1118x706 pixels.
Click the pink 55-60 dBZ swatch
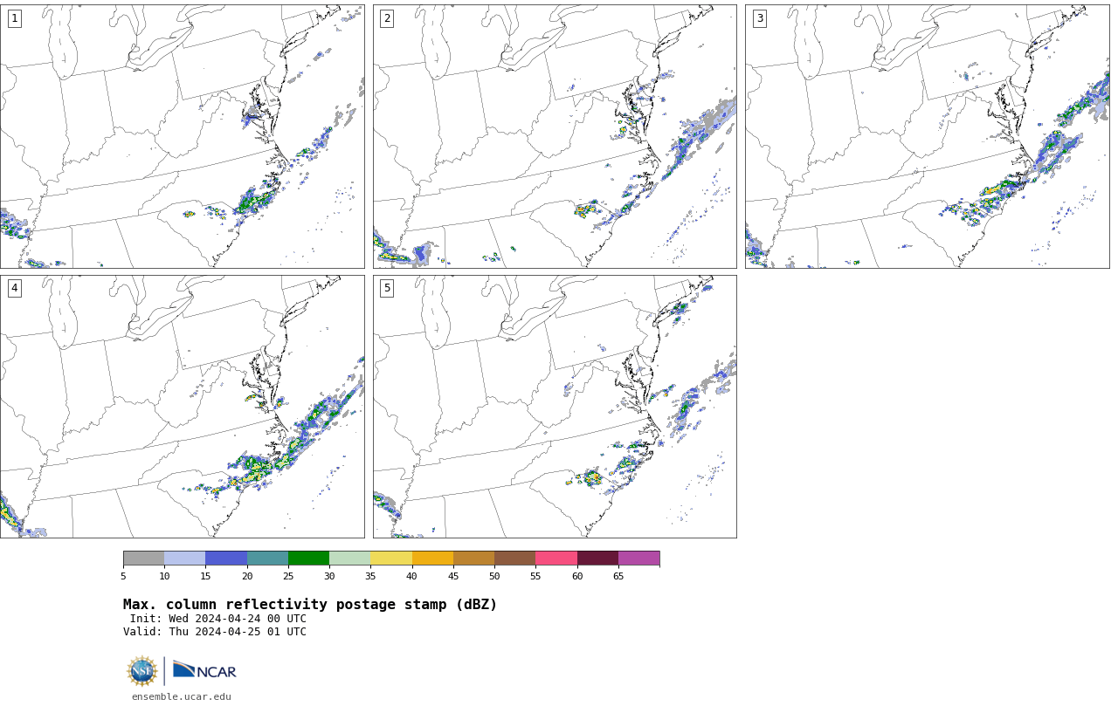tap(556, 559)
